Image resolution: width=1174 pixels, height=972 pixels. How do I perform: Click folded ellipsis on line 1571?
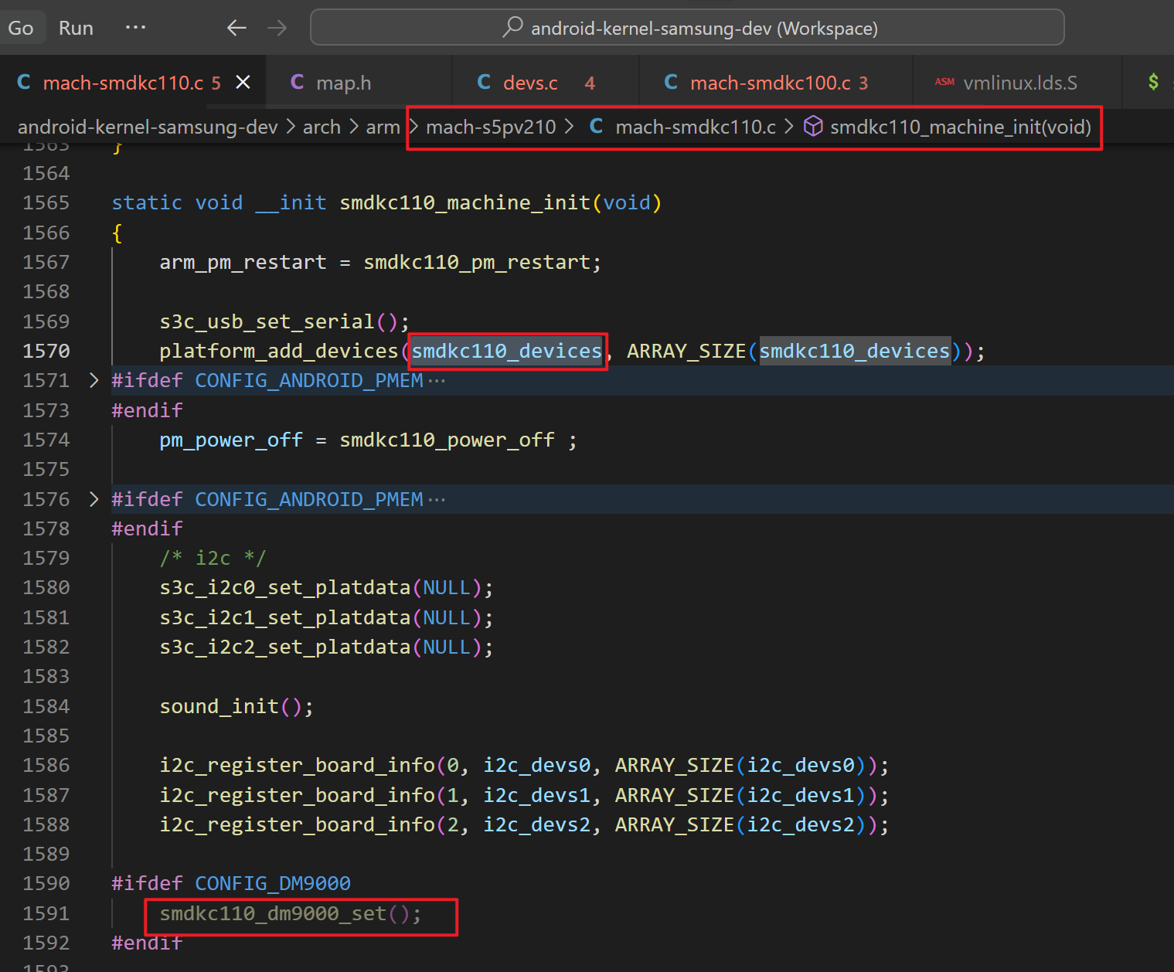click(437, 381)
